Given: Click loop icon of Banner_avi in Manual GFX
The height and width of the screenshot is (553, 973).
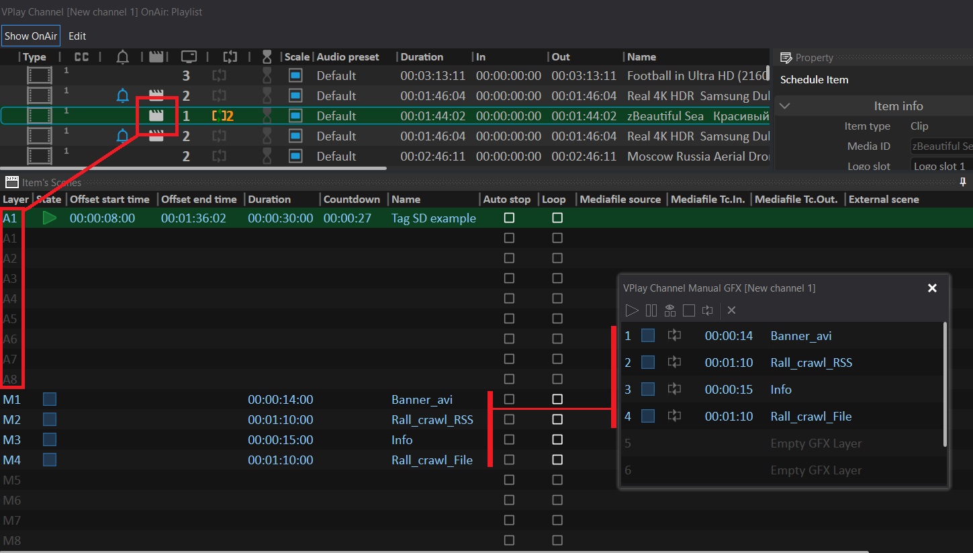Looking at the screenshot, I should [x=674, y=336].
